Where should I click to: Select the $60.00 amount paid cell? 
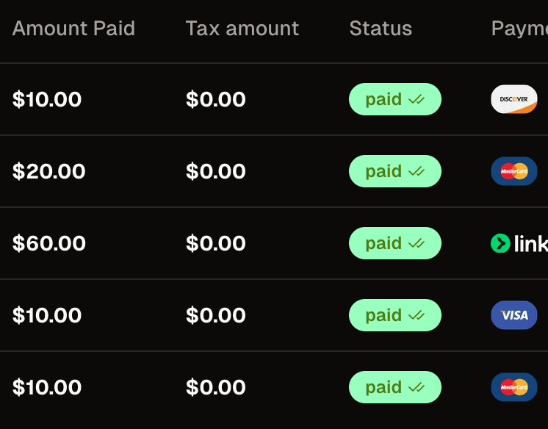click(x=49, y=243)
